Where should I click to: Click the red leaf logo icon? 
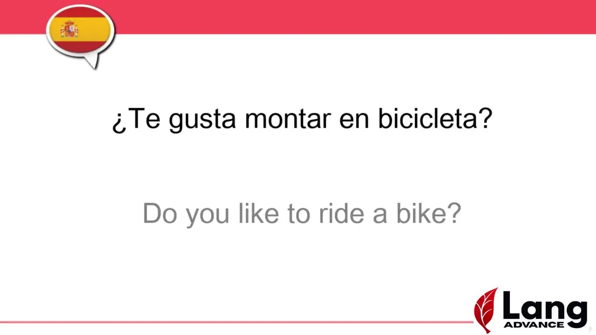486,309
